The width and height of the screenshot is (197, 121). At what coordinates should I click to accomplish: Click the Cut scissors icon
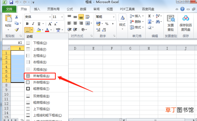pos(17,17)
